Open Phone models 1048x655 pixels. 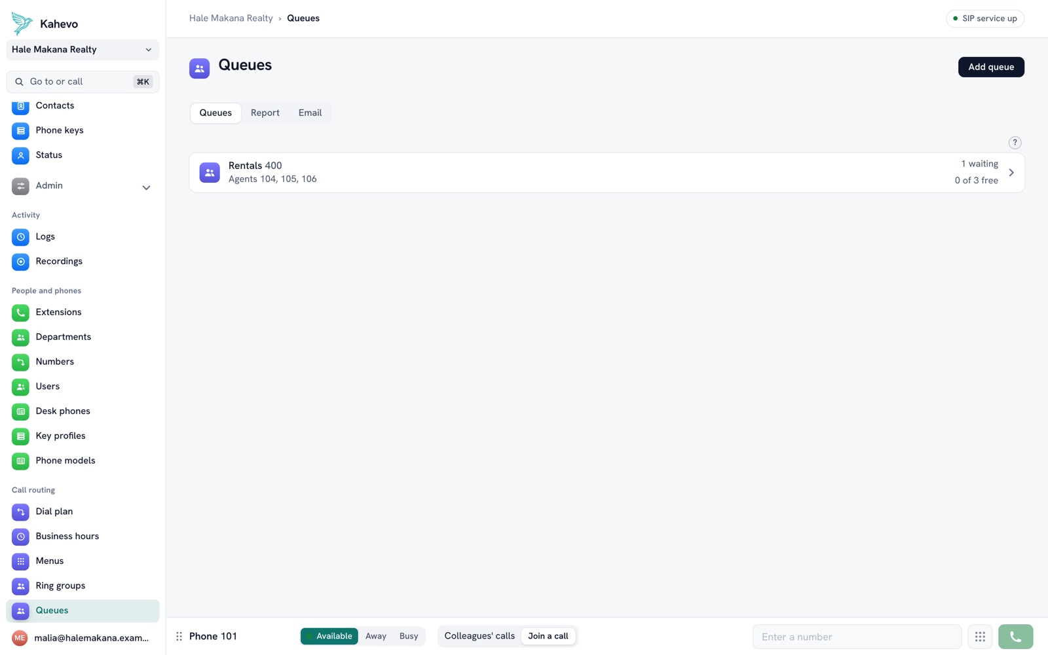83,461
